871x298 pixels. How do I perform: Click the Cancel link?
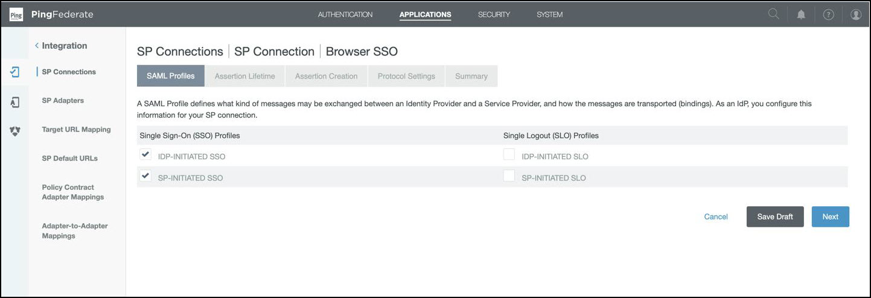[x=716, y=217]
